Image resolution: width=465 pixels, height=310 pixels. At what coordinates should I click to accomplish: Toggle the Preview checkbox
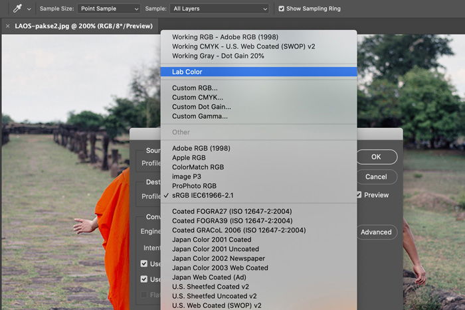(x=359, y=195)
